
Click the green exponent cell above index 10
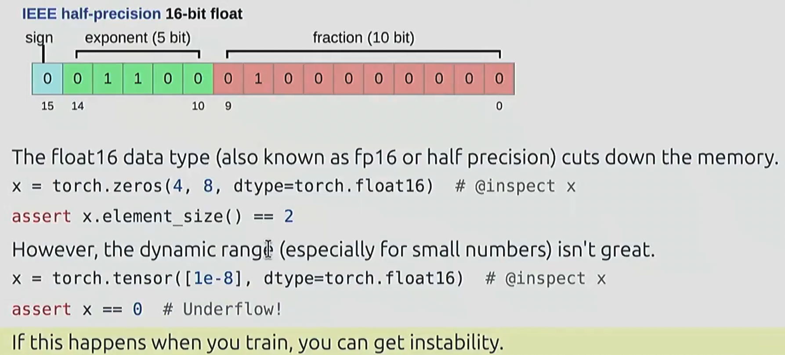click(x=198, y=79)
